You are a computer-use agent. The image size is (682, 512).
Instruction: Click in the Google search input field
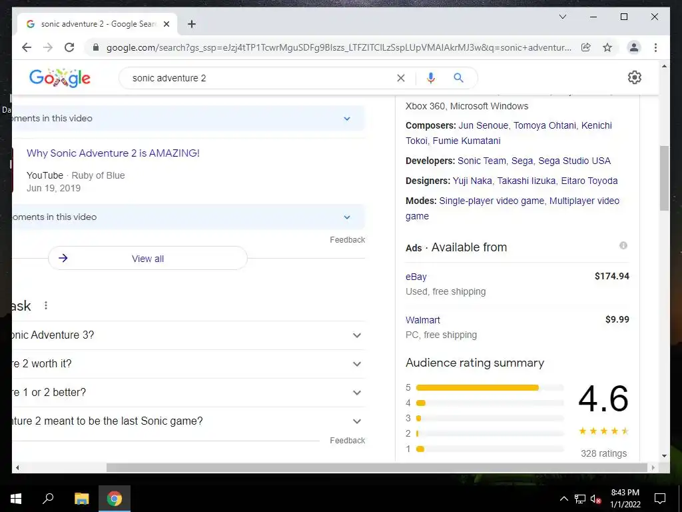coord(261,78)
